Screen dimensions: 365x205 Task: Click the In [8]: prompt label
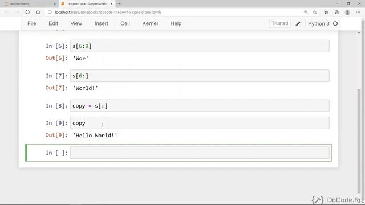click(56, 106)
